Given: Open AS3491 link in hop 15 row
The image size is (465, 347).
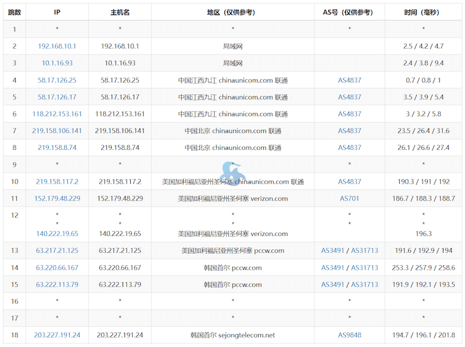Looking at the screenshot, I should point(332,285).
